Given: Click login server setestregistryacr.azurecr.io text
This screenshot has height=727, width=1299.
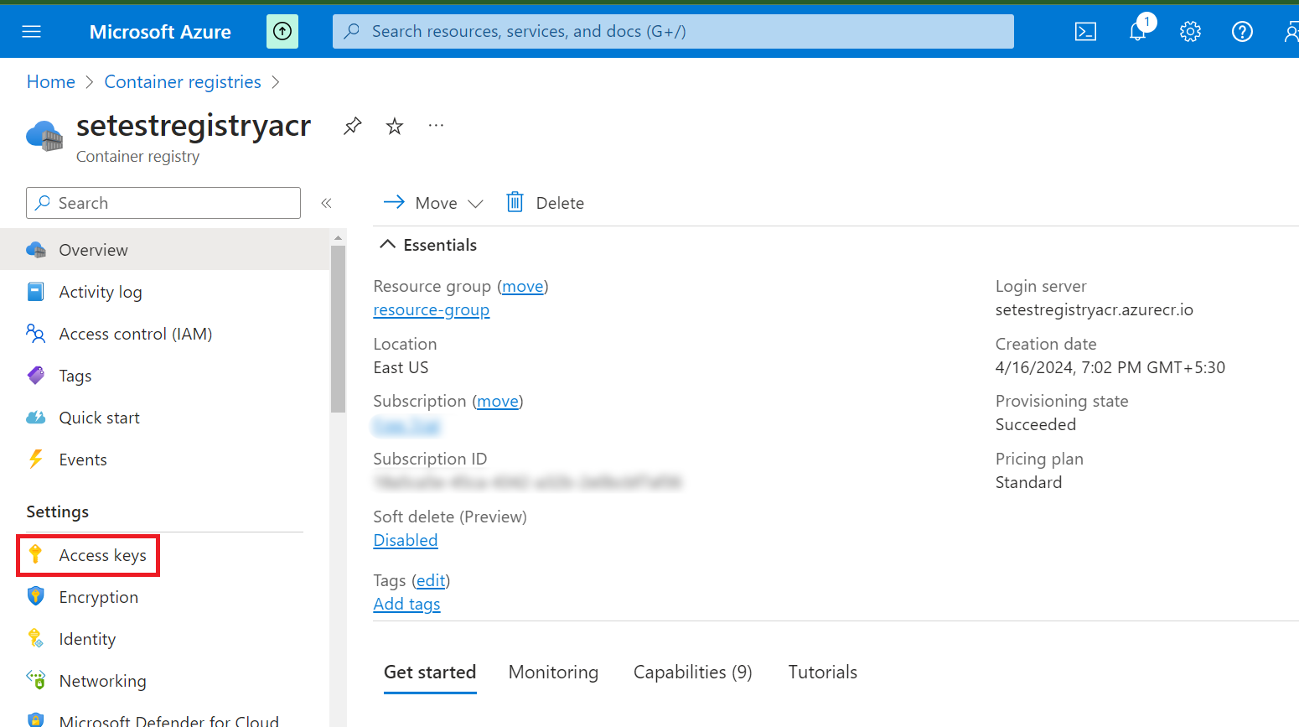Looking at the screenshot, I should tap(1095, 310).
